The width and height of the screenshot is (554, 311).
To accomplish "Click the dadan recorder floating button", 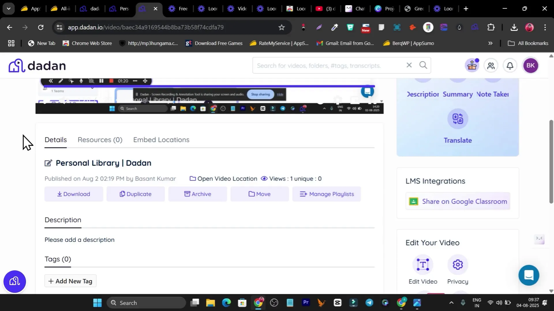I will pyautogui.click(x=14, y=281).
